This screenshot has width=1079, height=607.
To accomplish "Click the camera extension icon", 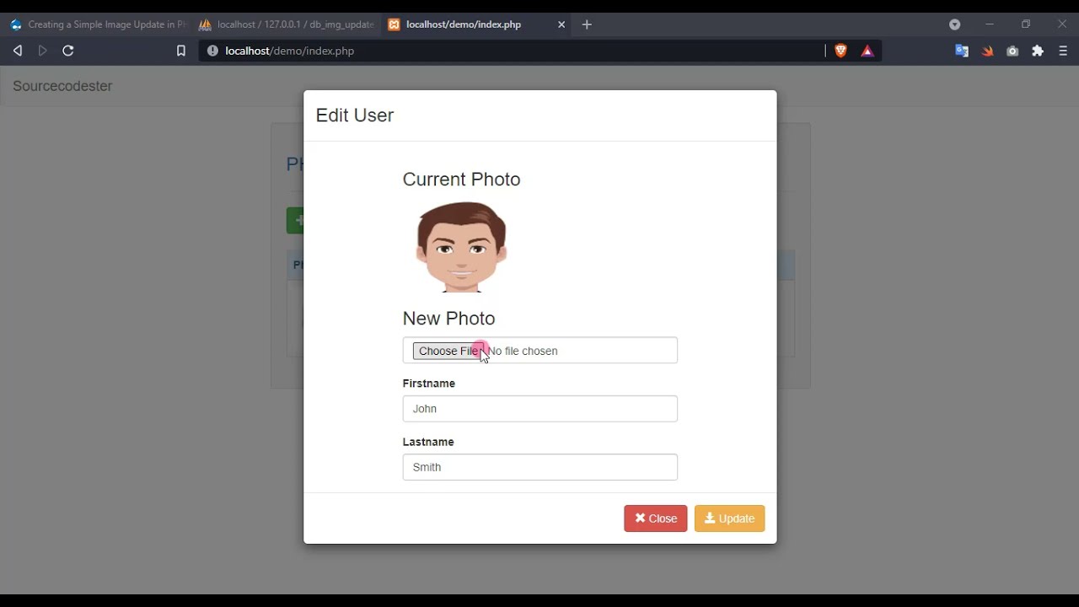I will pos(1012,51).
